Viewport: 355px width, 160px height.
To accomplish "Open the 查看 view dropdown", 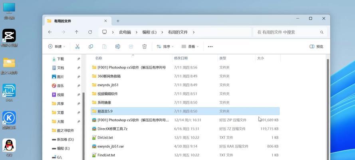I will 190,46.
